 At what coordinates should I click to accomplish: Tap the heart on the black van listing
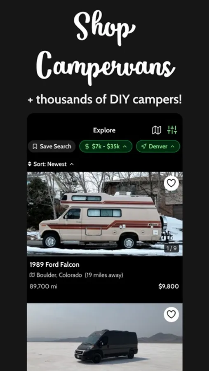[x=171, y=315]
